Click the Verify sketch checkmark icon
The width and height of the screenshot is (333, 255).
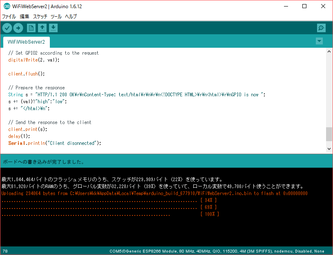(x=7, y=28)
